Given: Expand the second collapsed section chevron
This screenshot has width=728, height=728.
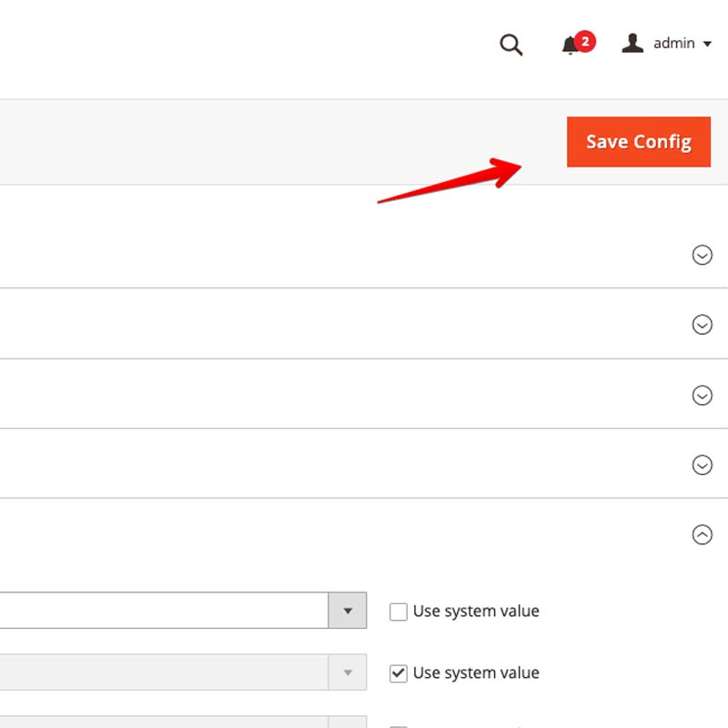Looking at the screenshot, I should point(702,324).
